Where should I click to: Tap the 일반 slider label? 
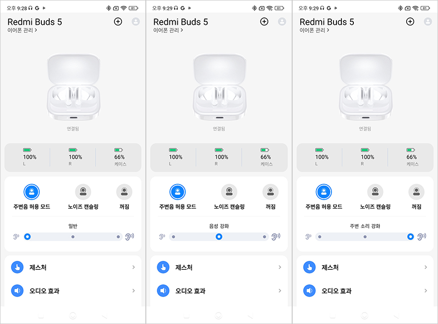click(73, 226)
